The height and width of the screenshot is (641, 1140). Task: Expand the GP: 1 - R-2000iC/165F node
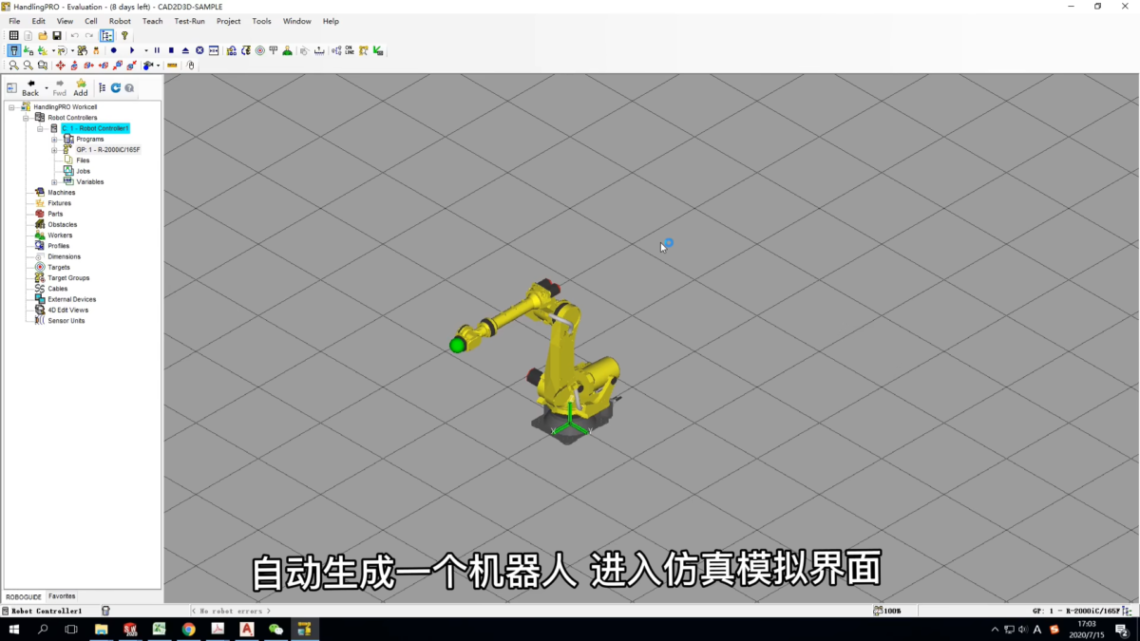[x=54, y=150]
